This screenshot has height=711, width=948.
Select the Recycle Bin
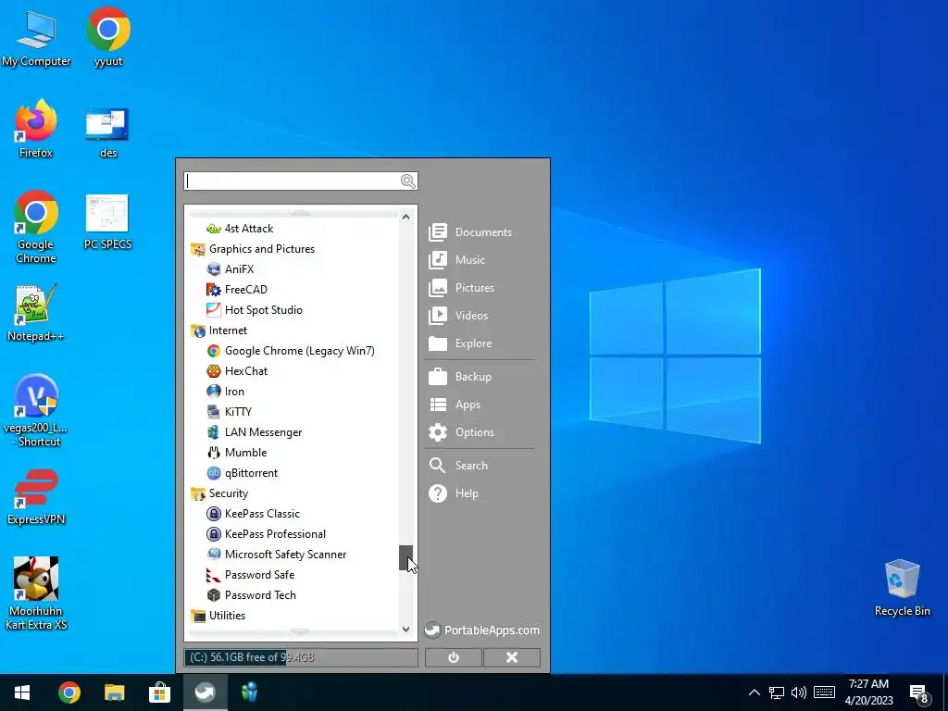click(902, 588)
